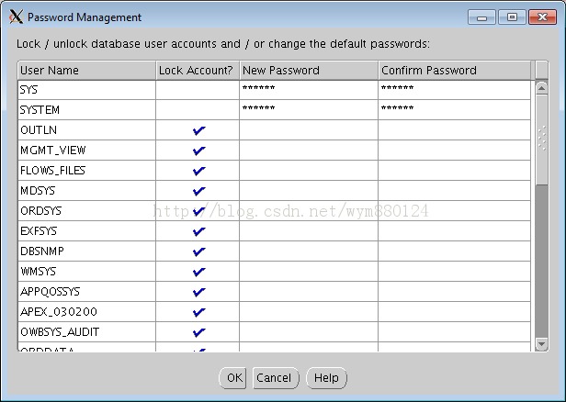Toggle OWBSYS_AUDIT lock checkmark
Screen dimensions: 566x402
[198, 332]
